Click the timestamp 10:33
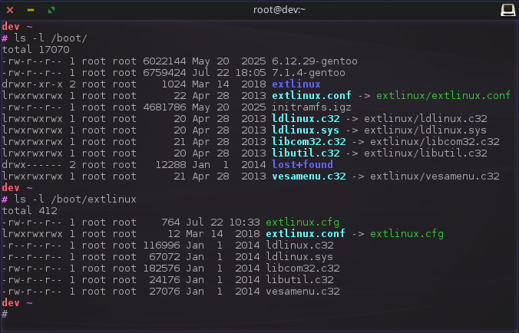This screenshot has height=333, width=519. (245, 223)
